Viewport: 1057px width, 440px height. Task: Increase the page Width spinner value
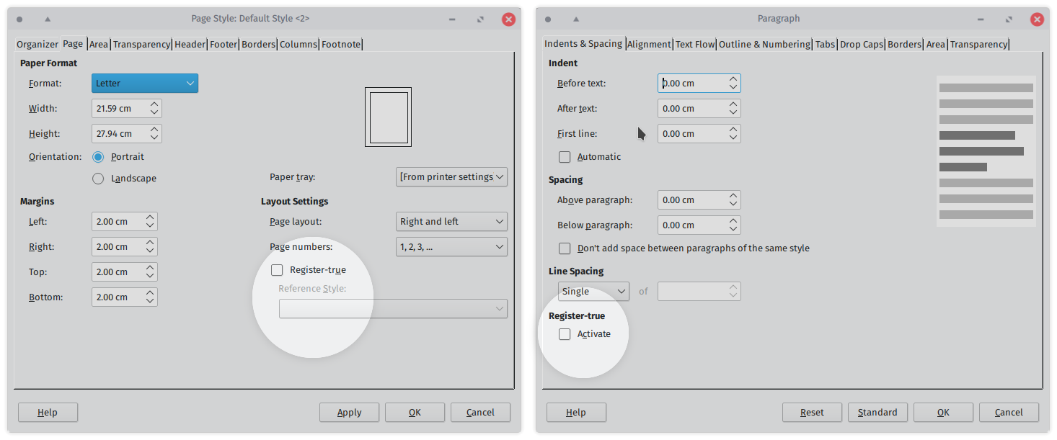(154, 104)
